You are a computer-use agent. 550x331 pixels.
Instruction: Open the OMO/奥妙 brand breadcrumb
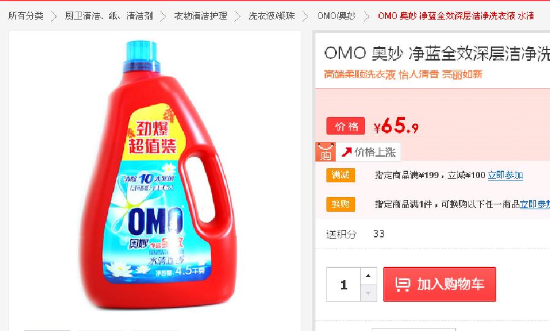[336, 16]
